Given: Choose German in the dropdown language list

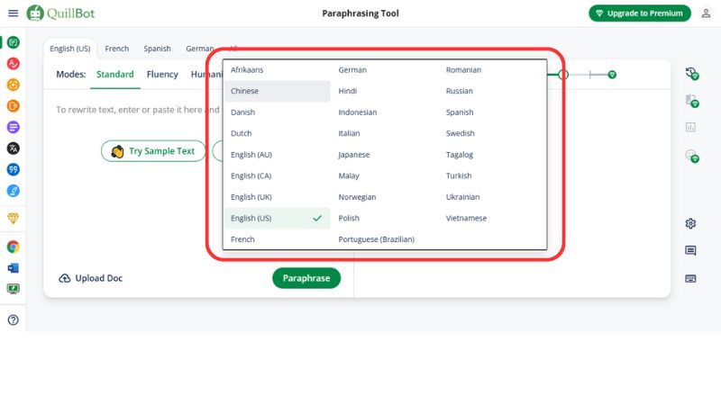Looking at the screenshot, I should tap(386, 70).
